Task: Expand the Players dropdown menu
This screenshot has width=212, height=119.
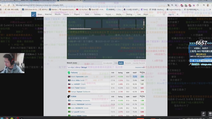Action: coord(78,14)
